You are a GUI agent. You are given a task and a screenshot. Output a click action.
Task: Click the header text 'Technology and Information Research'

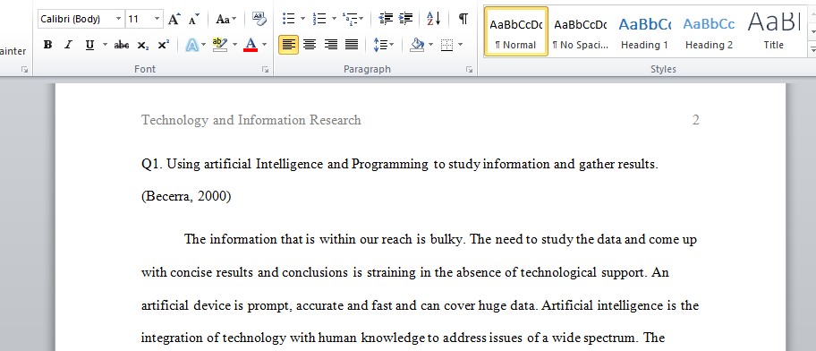(251, 120)
